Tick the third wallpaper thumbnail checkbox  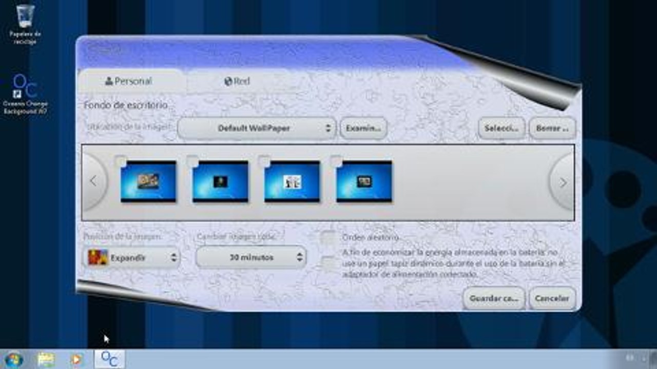265,161
